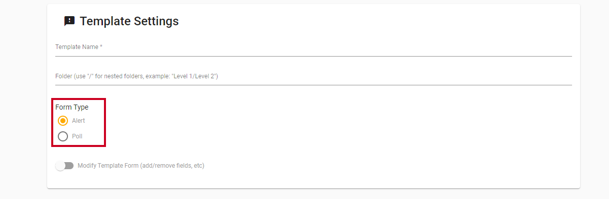
Task: Click the toggle switch's white knob
Action: 60,166
